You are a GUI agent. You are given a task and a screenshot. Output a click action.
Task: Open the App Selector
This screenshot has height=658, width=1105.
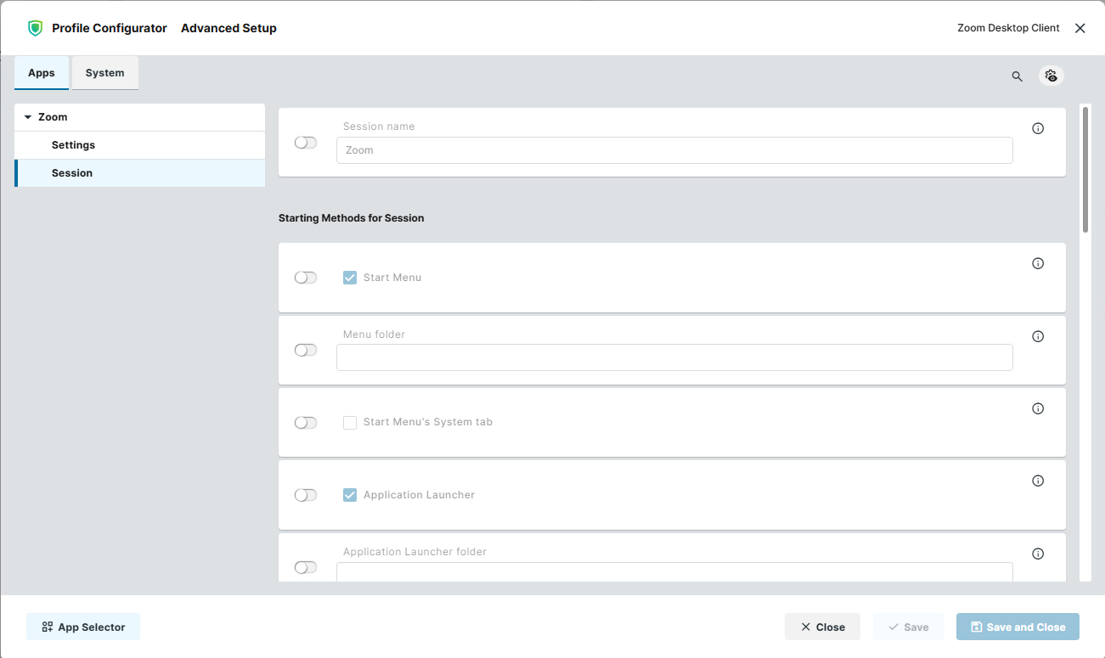click(x=83, y=627)
